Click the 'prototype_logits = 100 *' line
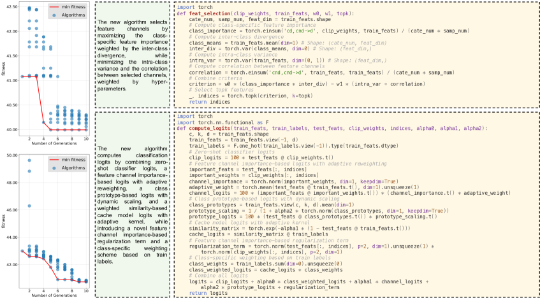 [x=312, y=216]
